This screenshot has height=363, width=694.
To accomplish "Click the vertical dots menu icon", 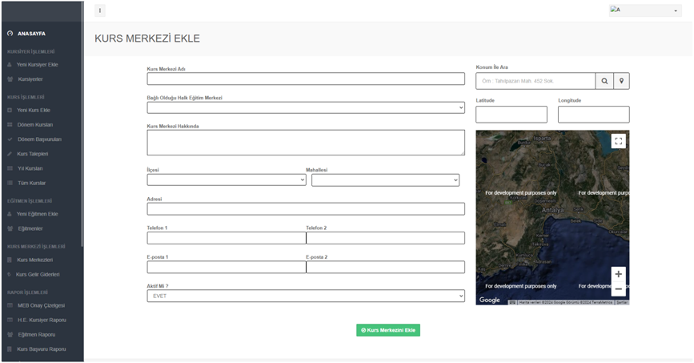I will tap(100, 10).
